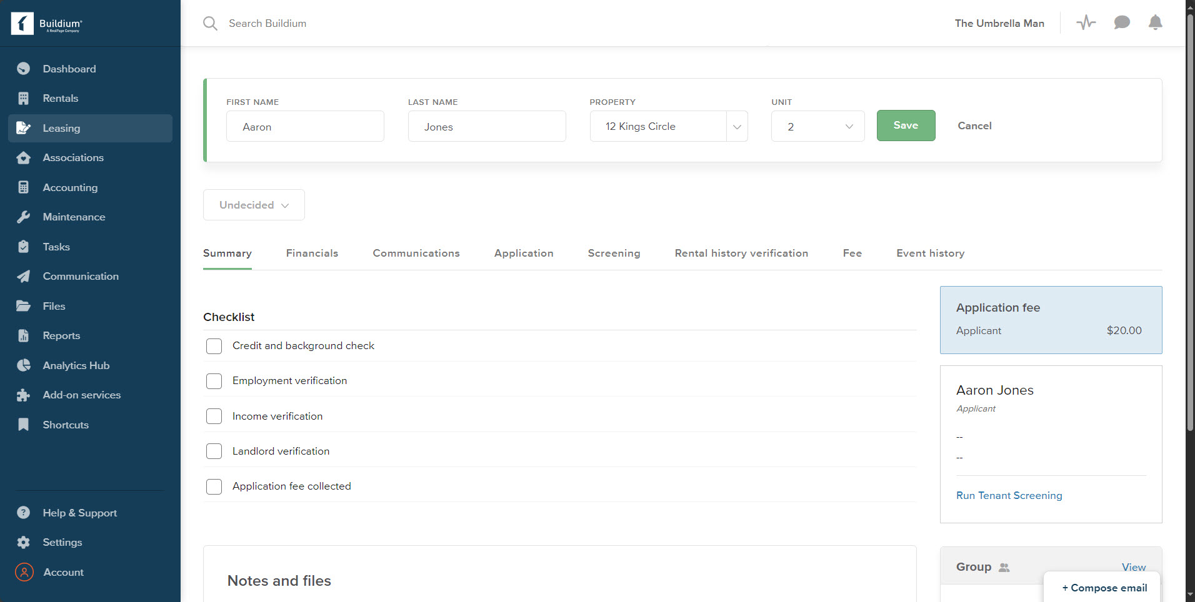Check Application fee collected box
1195x602 pixels.
pyautogui.click(x=214, y=486)
